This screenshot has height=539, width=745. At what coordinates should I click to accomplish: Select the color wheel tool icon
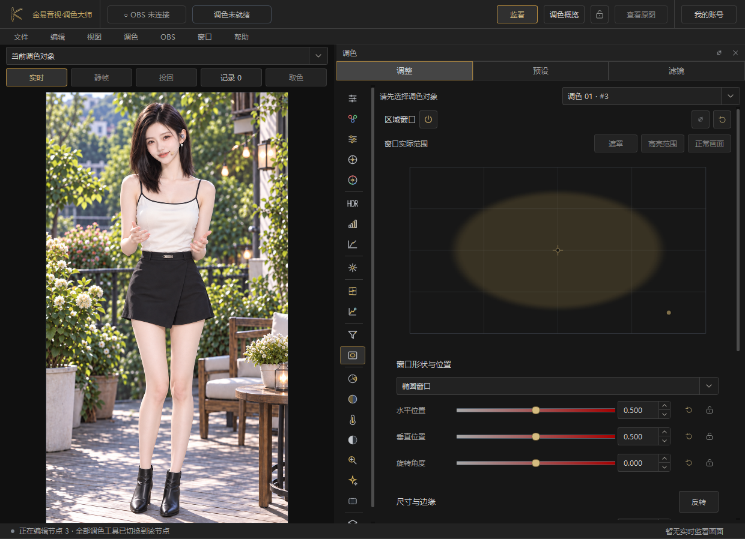[353, 179]
